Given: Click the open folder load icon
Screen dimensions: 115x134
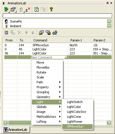Looking at the screenshot, I should 41,33.
